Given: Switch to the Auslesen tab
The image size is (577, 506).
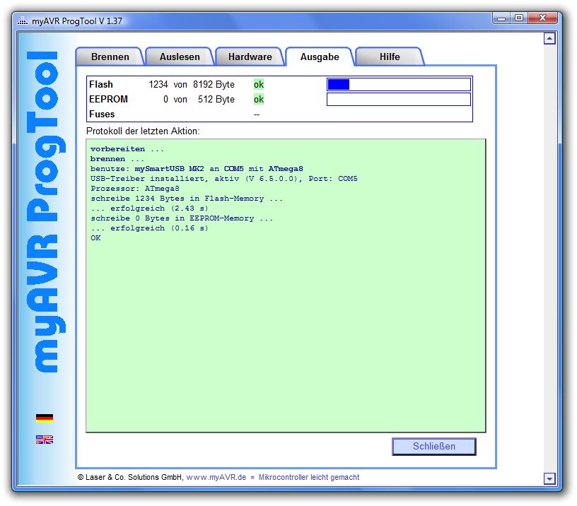Looking at the screenshot, I should click(180, 57).
